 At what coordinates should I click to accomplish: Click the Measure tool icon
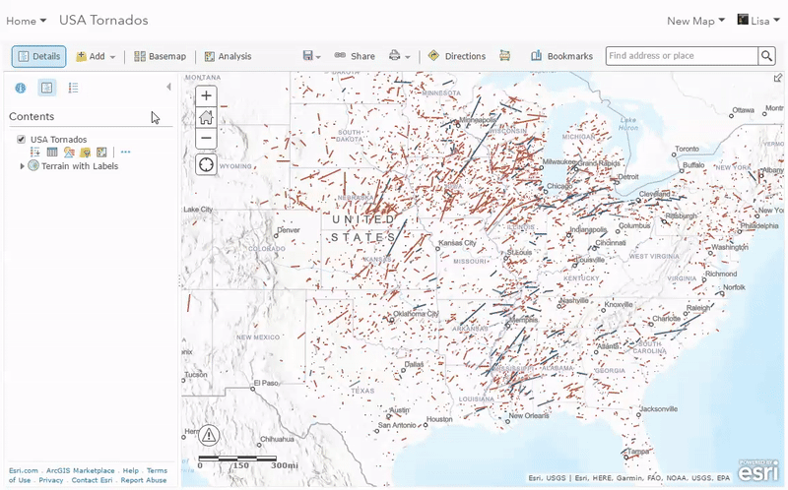[504, 56]
